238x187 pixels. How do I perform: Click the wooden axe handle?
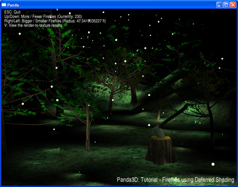(174, 115)
